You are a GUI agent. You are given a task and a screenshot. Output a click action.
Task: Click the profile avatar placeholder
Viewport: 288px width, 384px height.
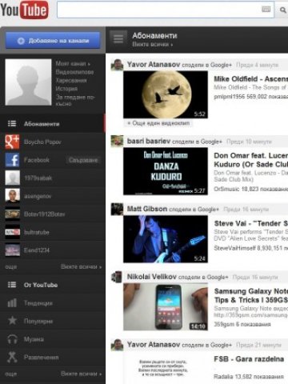click(x=28, y=82)
